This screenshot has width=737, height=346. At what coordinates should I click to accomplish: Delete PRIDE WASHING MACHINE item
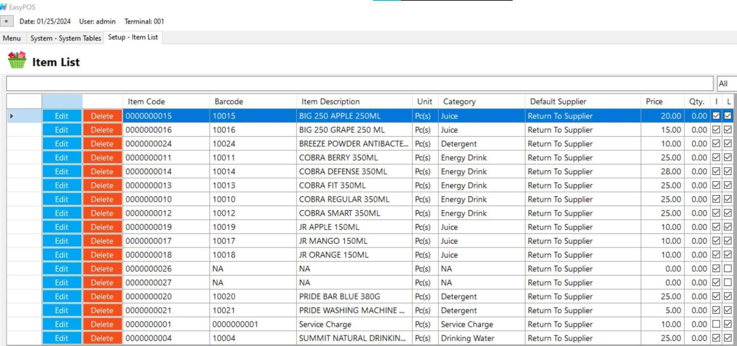click(102, 310)
